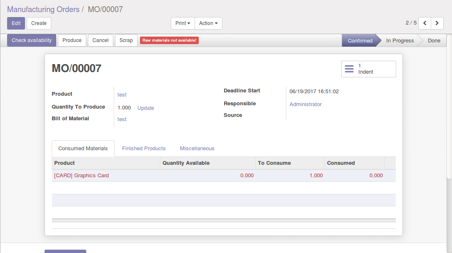The image size is (452, 253).
Task: Open Manufacturing Orders breadcrumb link
Action: 43,9
